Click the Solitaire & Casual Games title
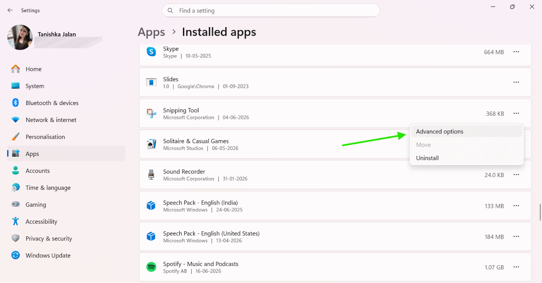This screenshot has height=283, width=542. click(x=196, y=141)
